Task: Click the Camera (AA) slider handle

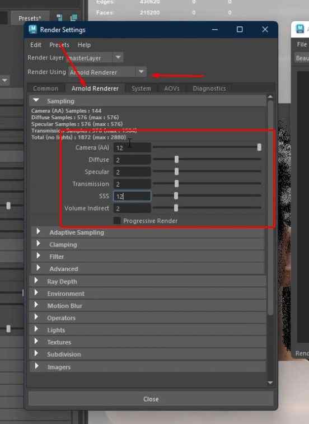Action: click(x=259, y=147)
